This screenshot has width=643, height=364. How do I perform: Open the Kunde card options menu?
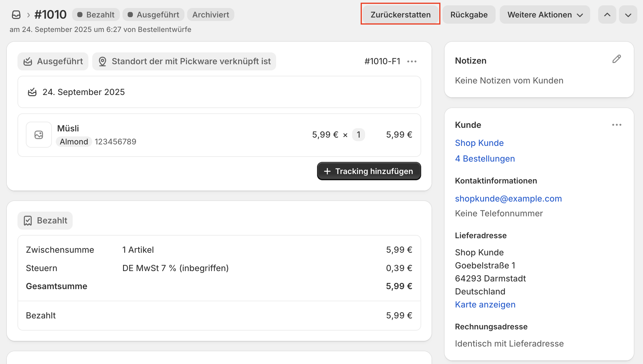point(617,125)
